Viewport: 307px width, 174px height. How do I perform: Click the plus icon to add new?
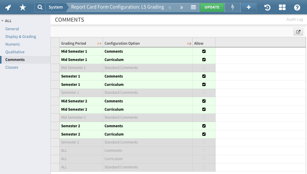pos(249,7)
